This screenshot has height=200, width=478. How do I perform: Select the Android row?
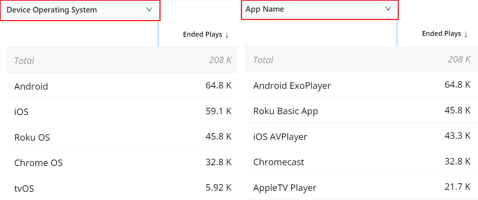tap(122, 86)
